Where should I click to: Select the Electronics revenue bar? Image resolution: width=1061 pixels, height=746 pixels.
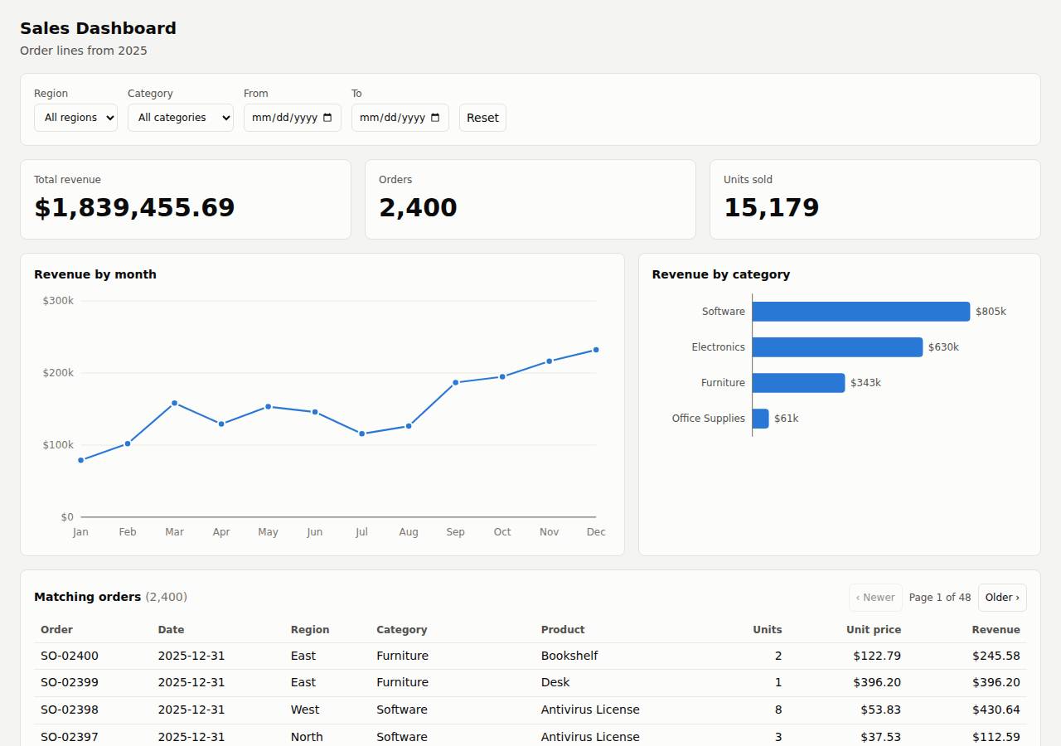tap(837, 347)
